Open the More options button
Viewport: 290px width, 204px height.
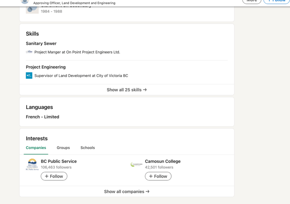click(x=251, y=1)
